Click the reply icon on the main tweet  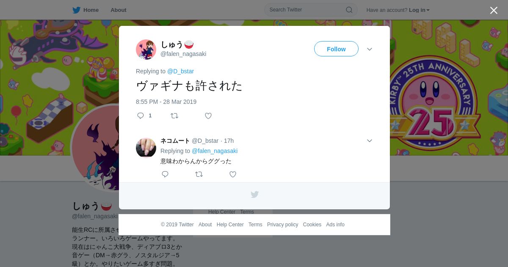pos(141,116)
